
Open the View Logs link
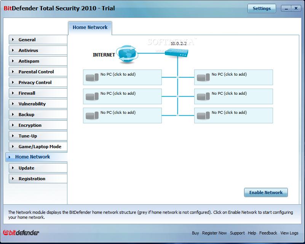289,233
